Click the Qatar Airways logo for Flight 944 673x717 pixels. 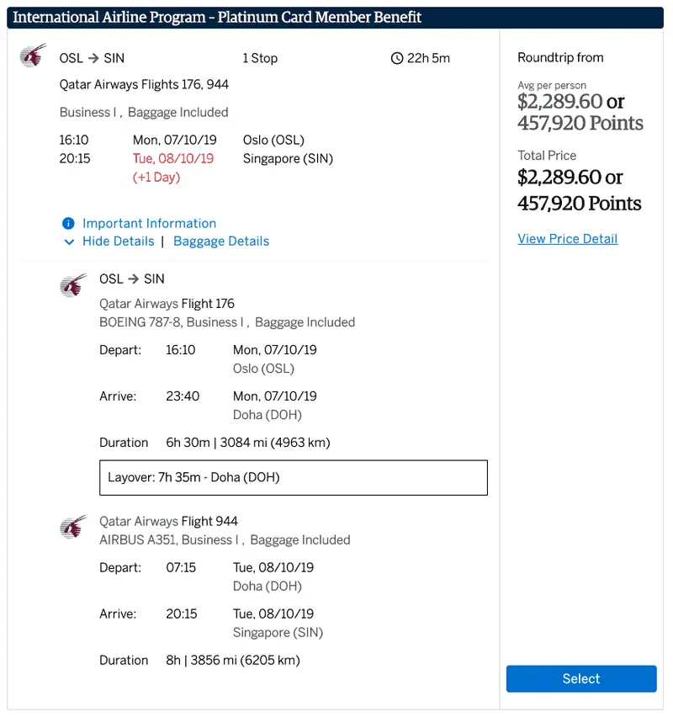[73, 528]
